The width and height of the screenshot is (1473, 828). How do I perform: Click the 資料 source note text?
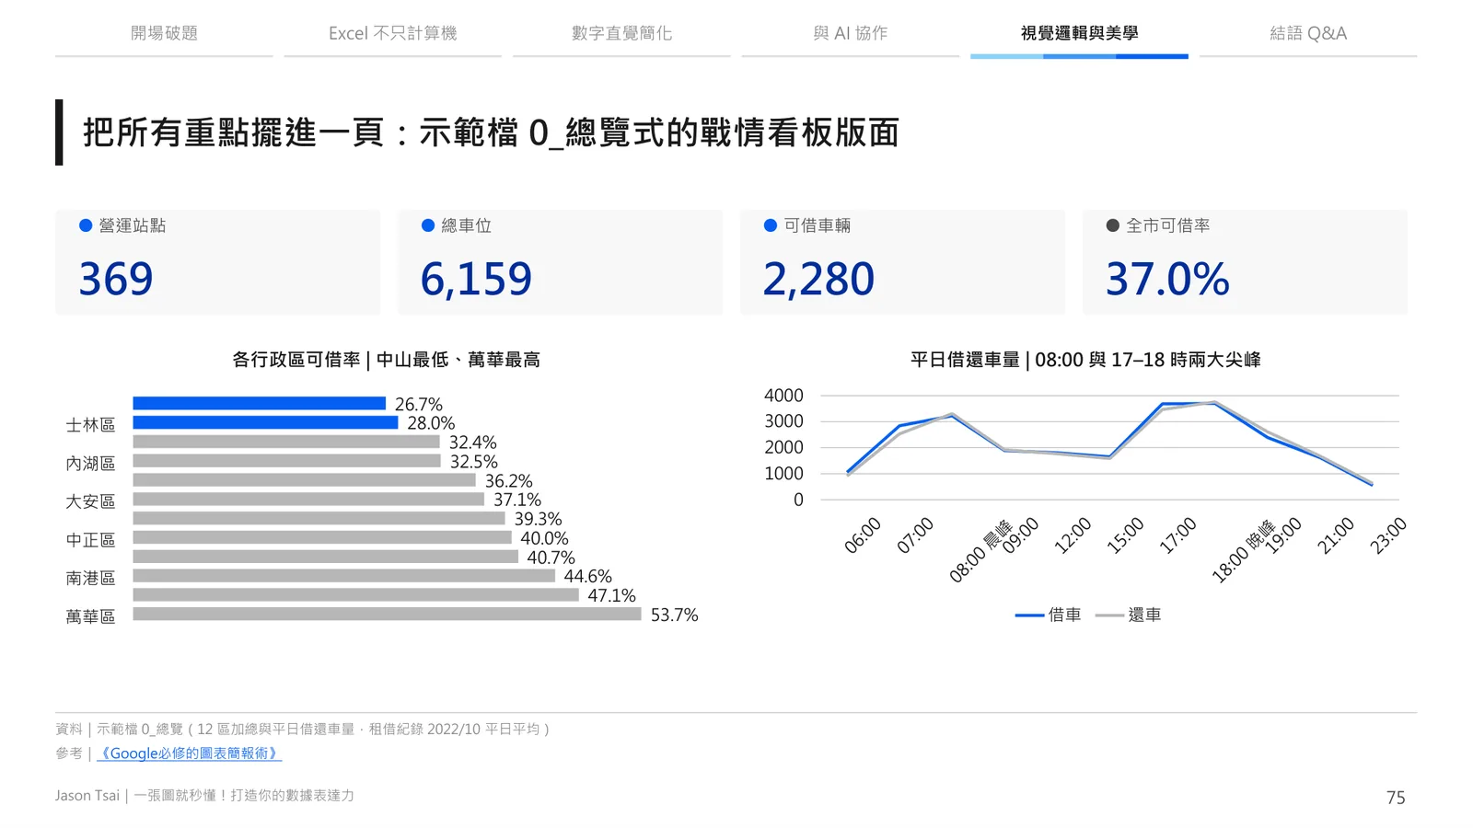coord(303,729)
